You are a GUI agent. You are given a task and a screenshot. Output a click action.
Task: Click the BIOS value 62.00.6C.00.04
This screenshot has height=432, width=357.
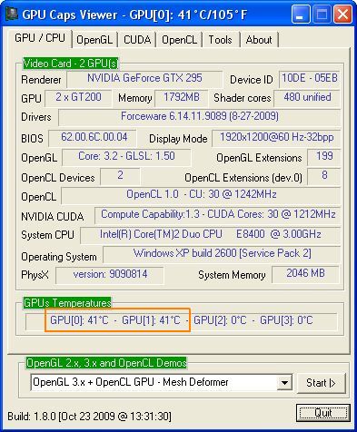[93, 138]
